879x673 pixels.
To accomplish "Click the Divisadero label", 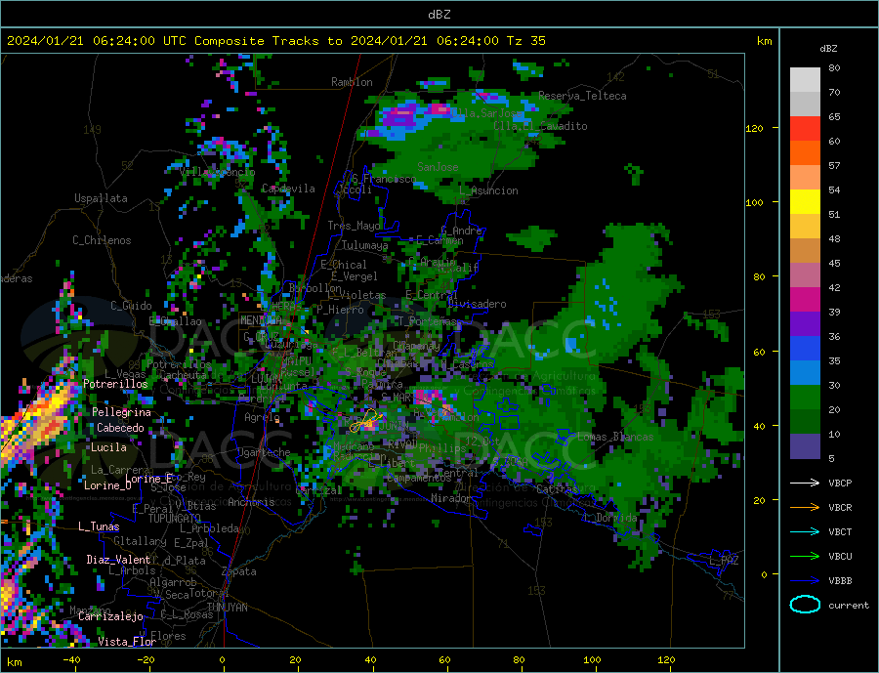I will (477, 304).
